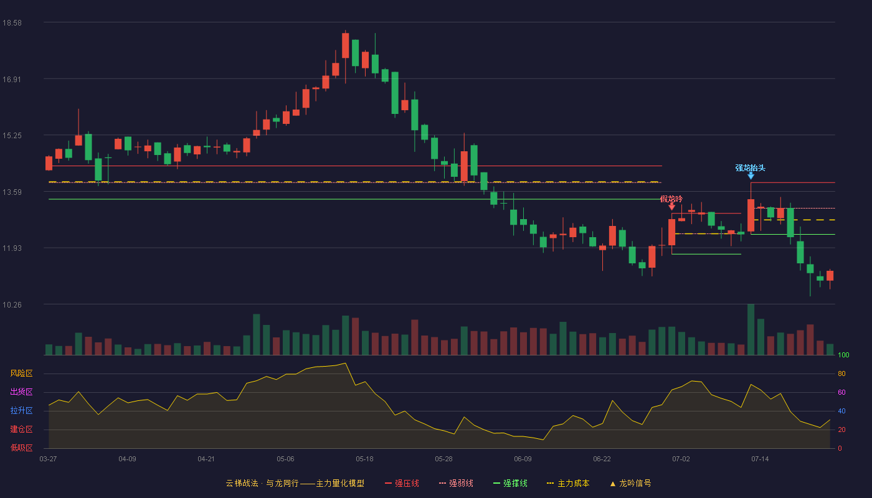Click the 出货区 zone label
This screenshot has height=498, width=872.
[x=21, y=392]
